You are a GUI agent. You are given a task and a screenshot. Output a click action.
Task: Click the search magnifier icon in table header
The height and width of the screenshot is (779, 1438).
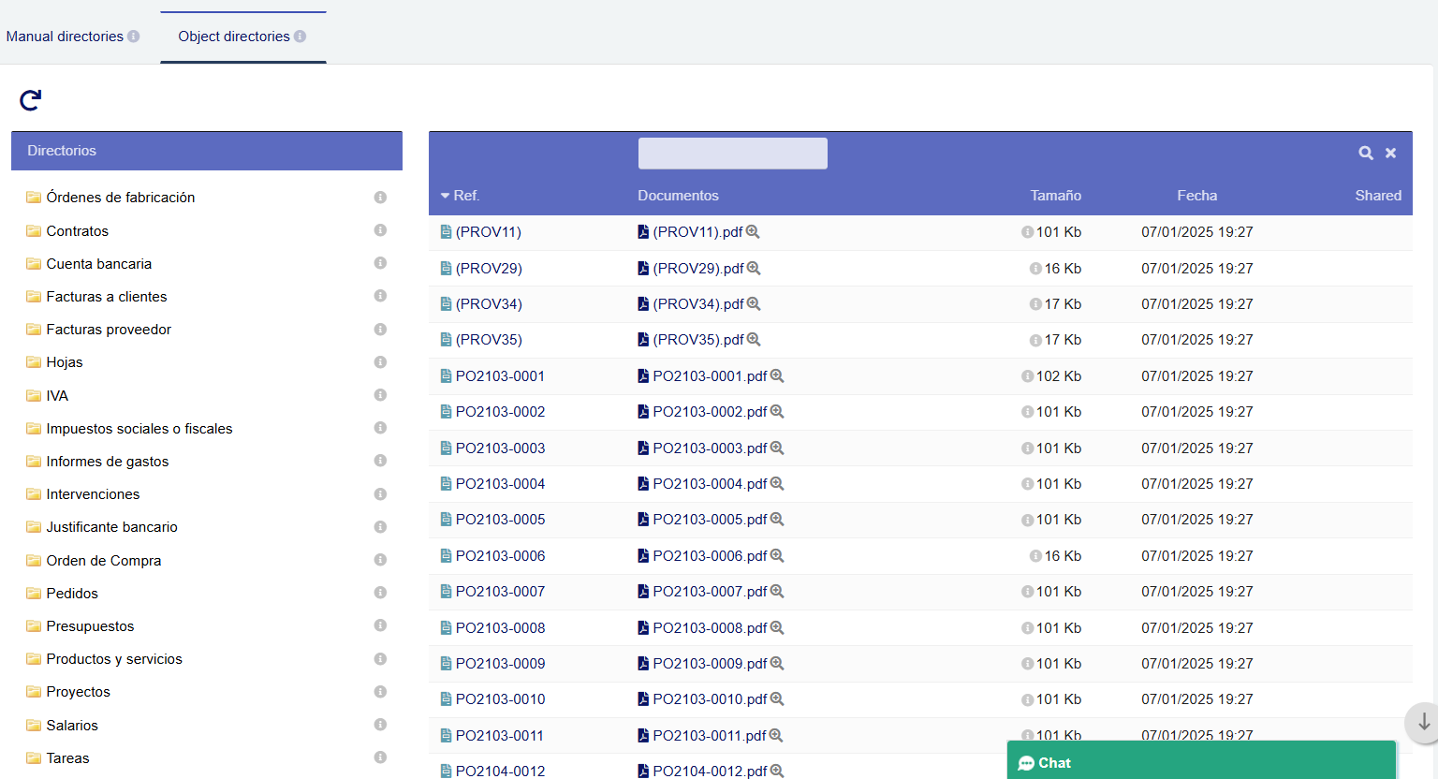tap(1366, 153)
